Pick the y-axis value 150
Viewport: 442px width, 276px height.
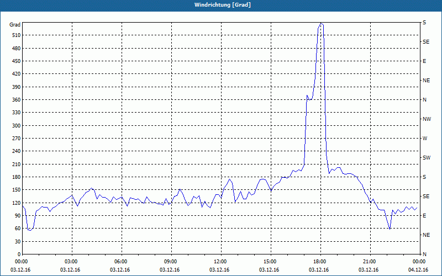(17, 189)
